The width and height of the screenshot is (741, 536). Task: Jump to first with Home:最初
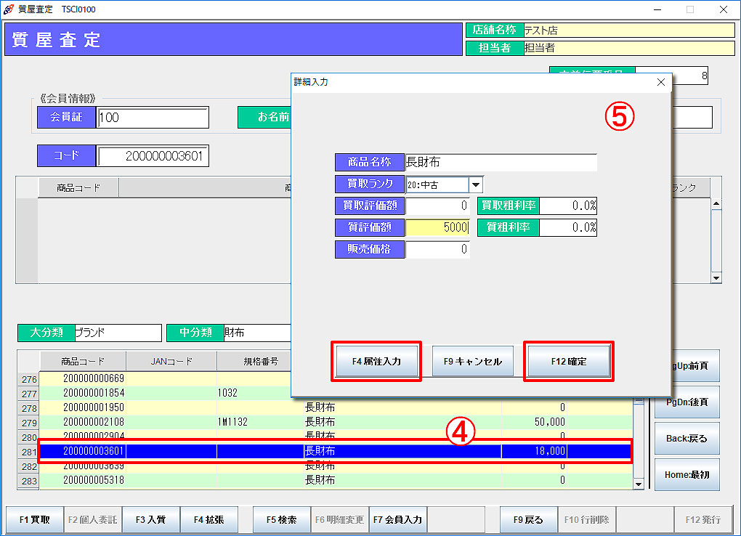click(x=687, y=475)
